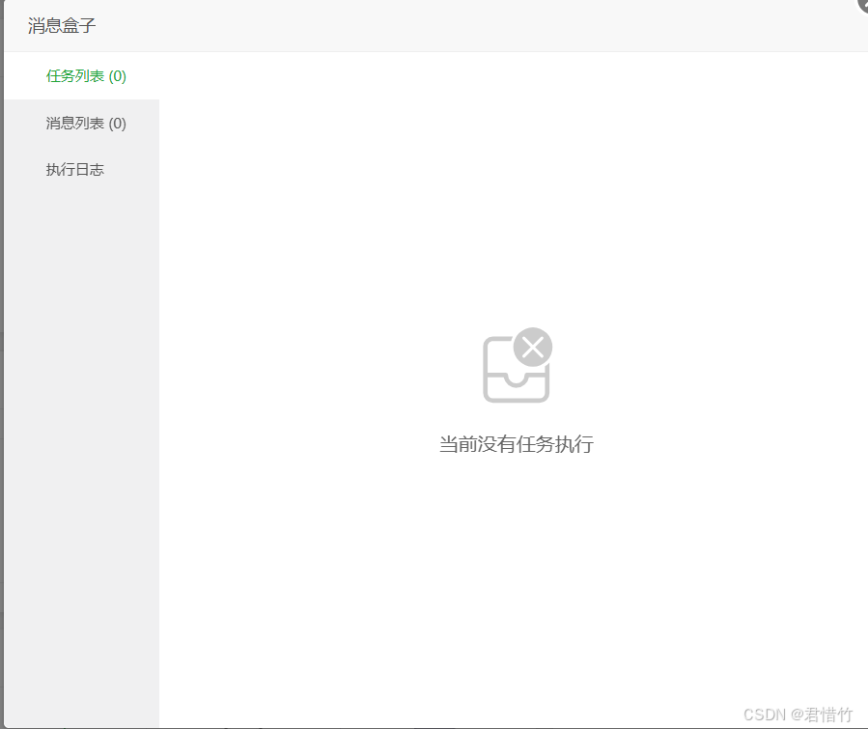Open the 任务列表 (0) tab
This screenshot has height=729, width=868.
click(x=82, y=76)
